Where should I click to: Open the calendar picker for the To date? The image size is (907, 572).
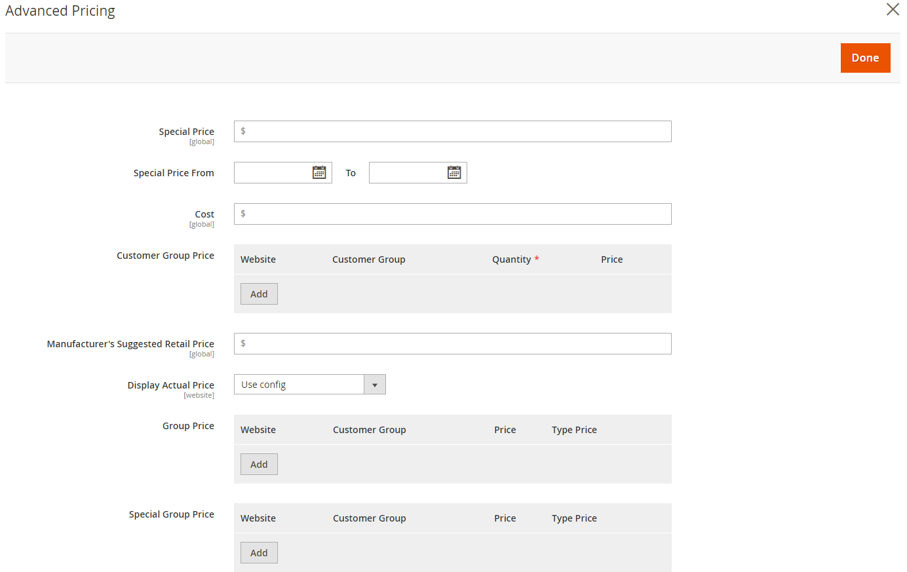[454, 172]
